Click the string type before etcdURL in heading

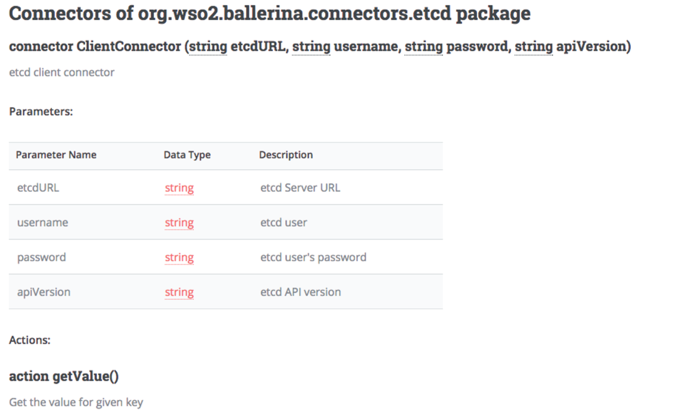coord(208,46)
